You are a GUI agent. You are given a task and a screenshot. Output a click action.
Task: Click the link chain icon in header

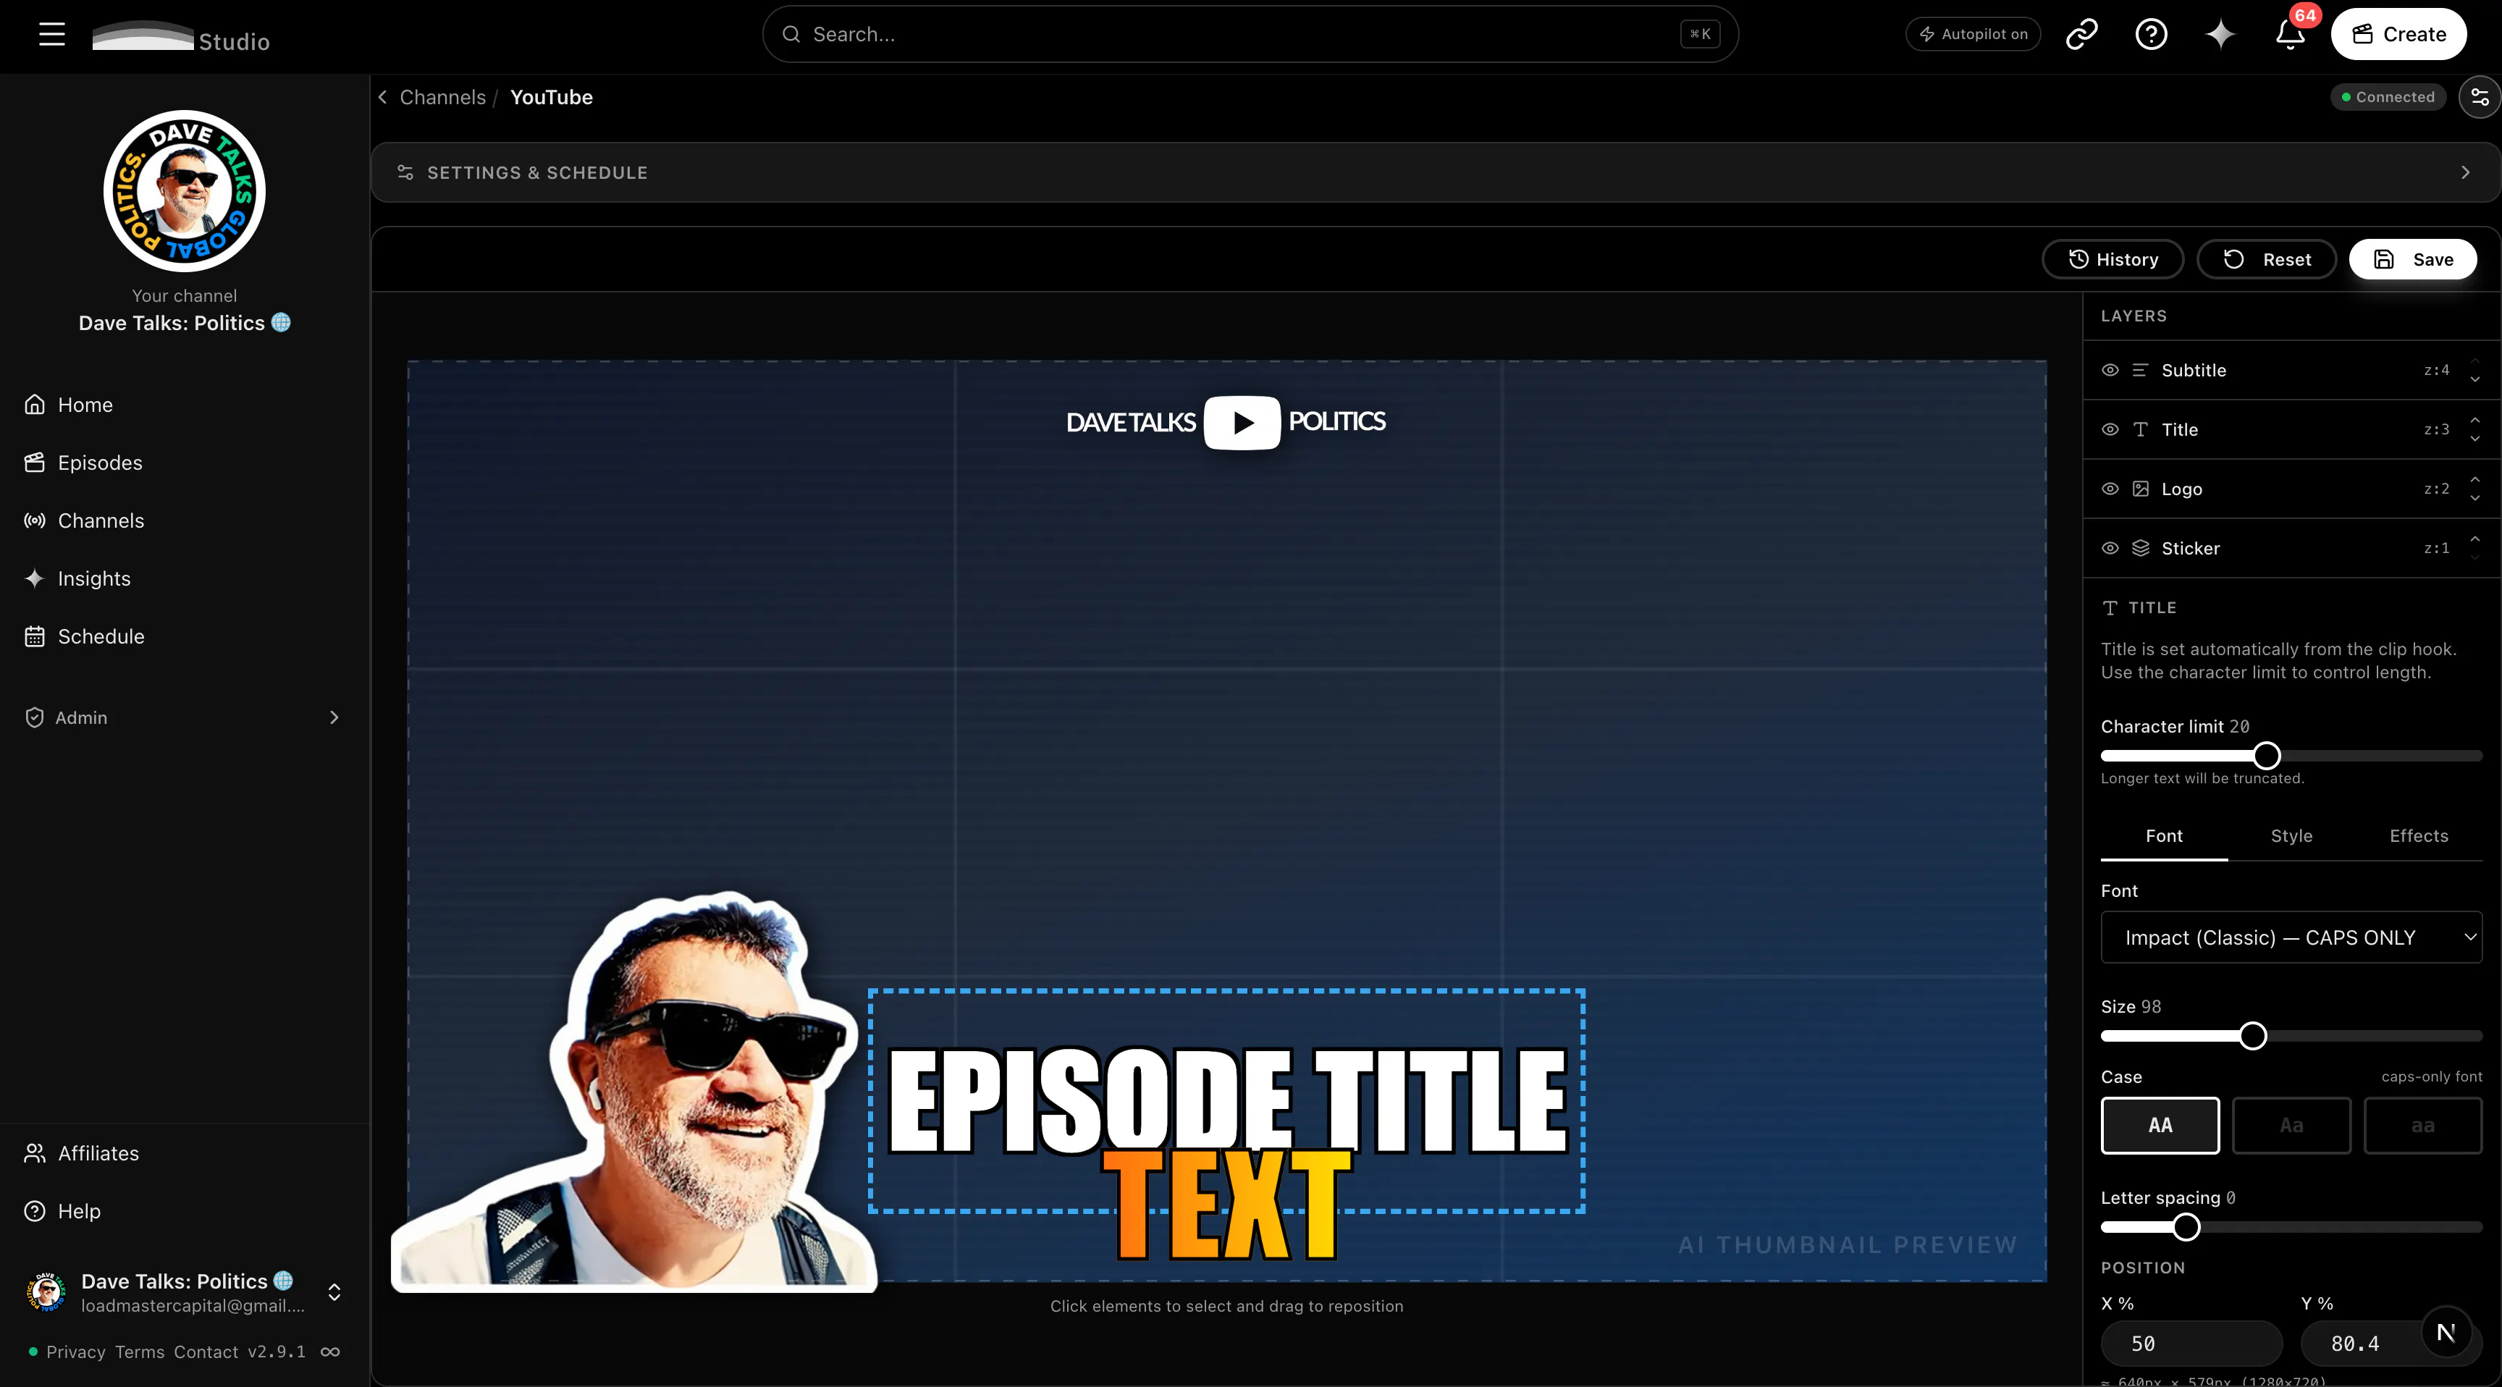click(x=2081, y=34)
